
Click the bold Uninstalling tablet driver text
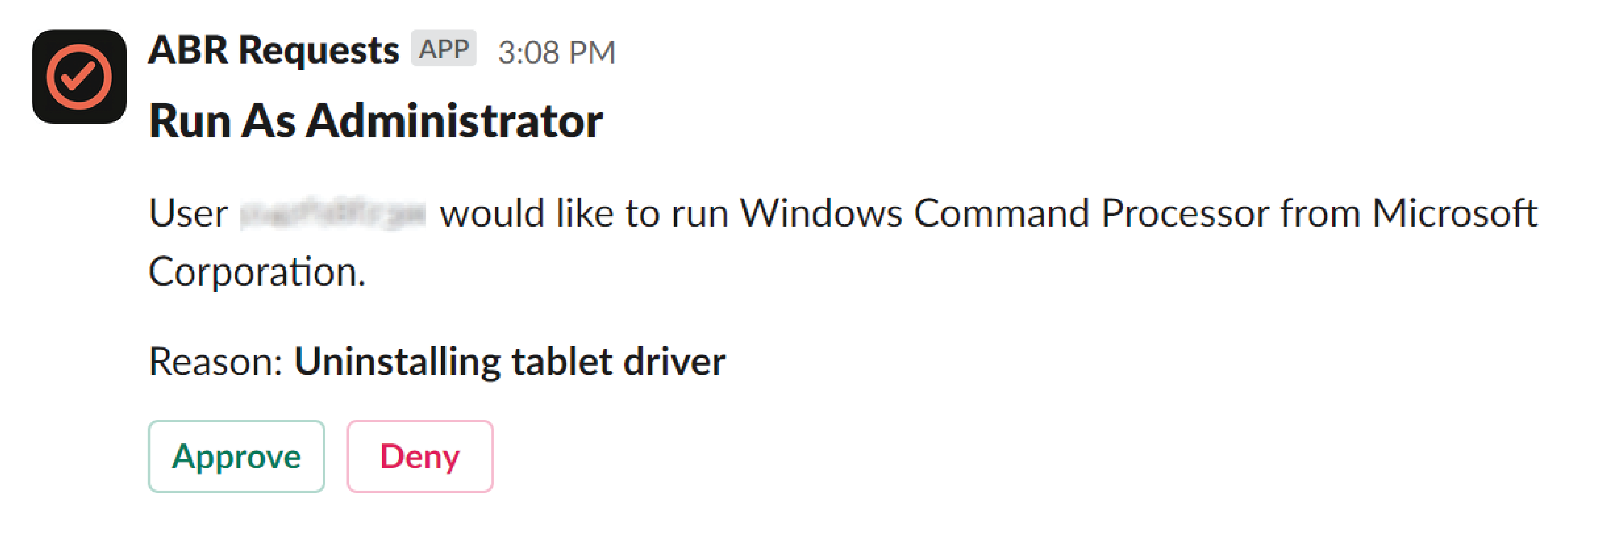click(510, 362)
